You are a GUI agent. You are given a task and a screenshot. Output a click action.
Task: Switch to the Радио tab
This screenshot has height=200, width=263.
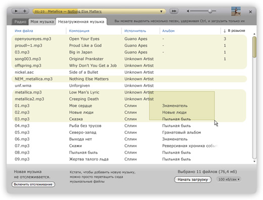[20, 22]
